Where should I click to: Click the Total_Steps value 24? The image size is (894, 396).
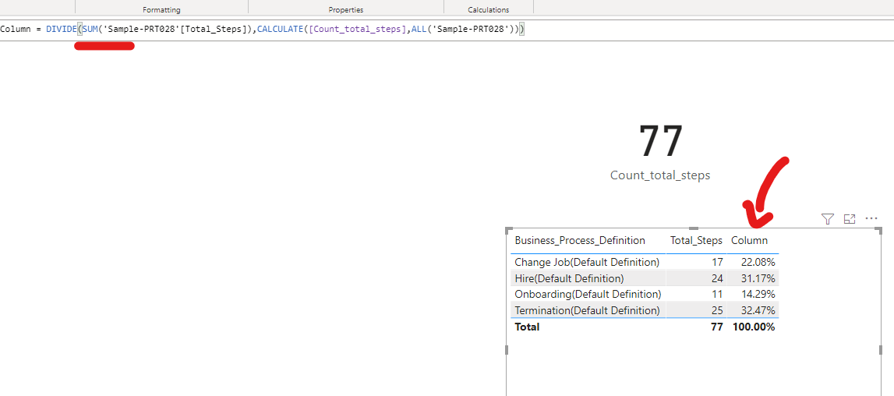click(x=717, y=278)
